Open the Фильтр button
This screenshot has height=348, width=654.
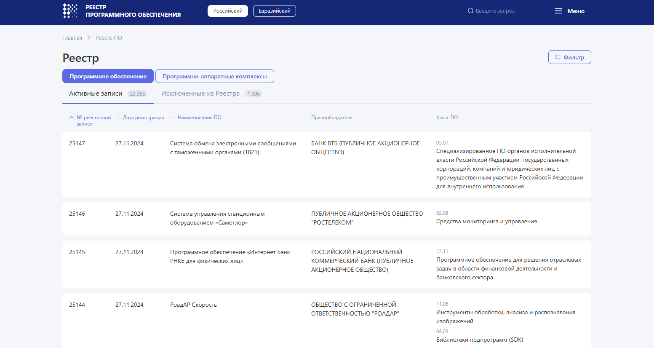569,57
